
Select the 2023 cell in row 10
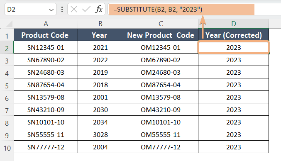[234, 147]
